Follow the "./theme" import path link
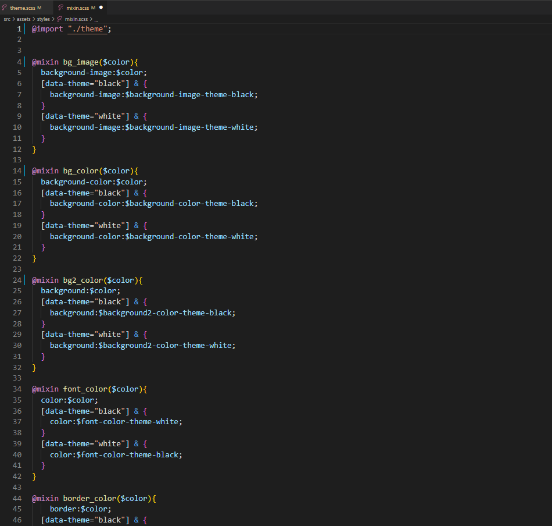 coord(87,29)
